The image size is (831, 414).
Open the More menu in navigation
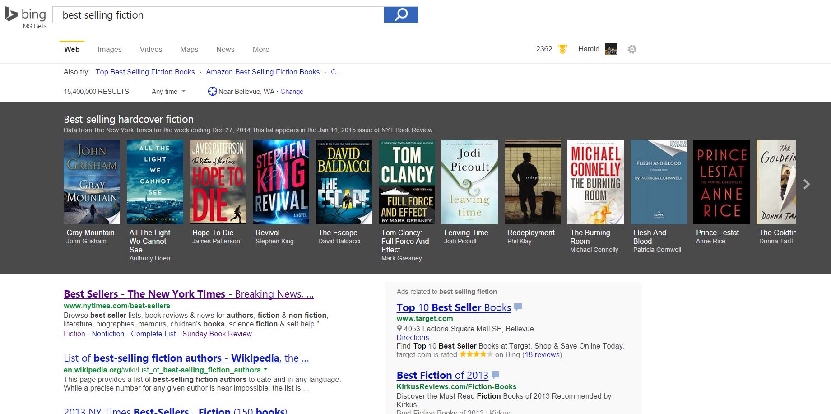tap(261, 49)
